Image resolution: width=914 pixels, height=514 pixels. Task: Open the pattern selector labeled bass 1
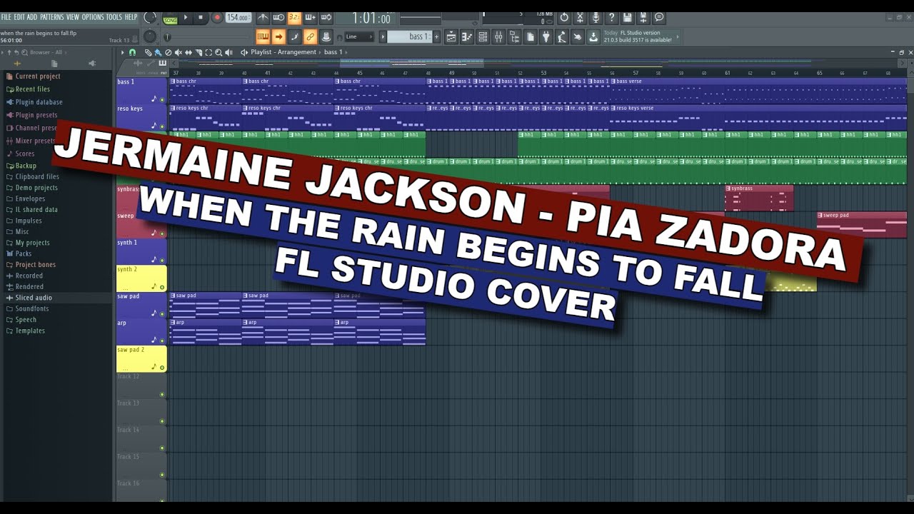[x=411, y=36]
